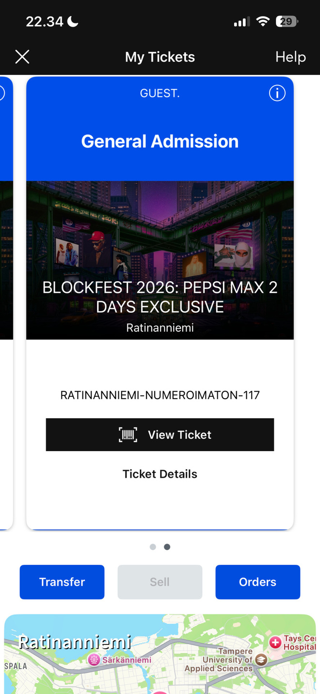Tap the barcode icon on View Ticket
Screen dimensions: 320x694
[128, 435]
